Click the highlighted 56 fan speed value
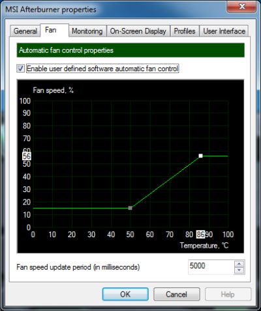 coord(27,156)
